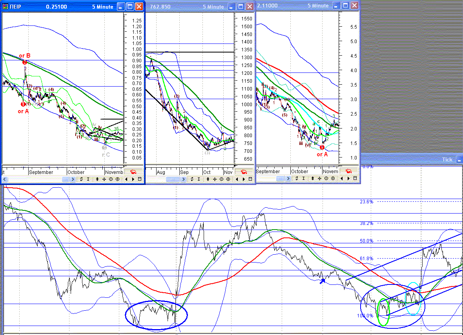Zoom in on the 2.11000 chart window

333,178
